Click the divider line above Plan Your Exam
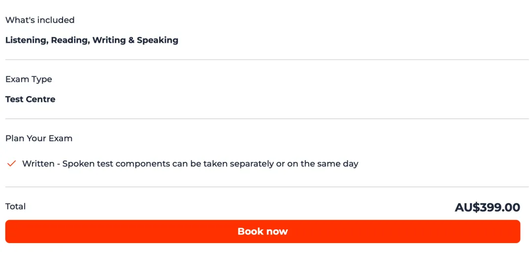This screenshot has width=532, height=255. point(266,119)
